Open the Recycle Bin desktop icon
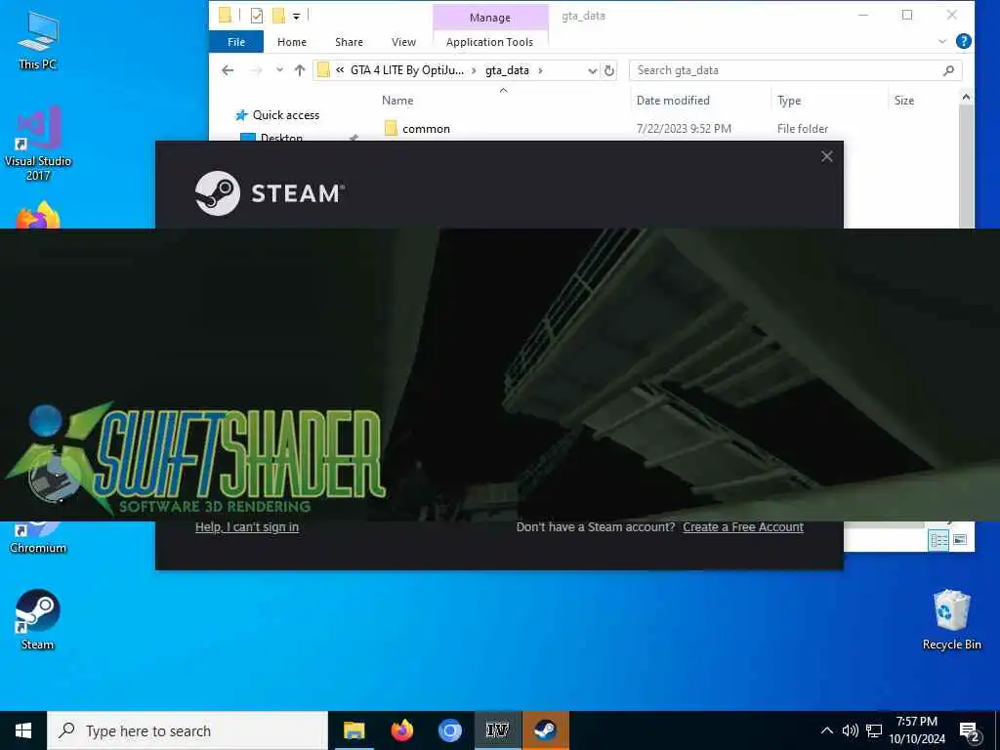Viewport: 1000px width, 750px height. click(951, 618)
